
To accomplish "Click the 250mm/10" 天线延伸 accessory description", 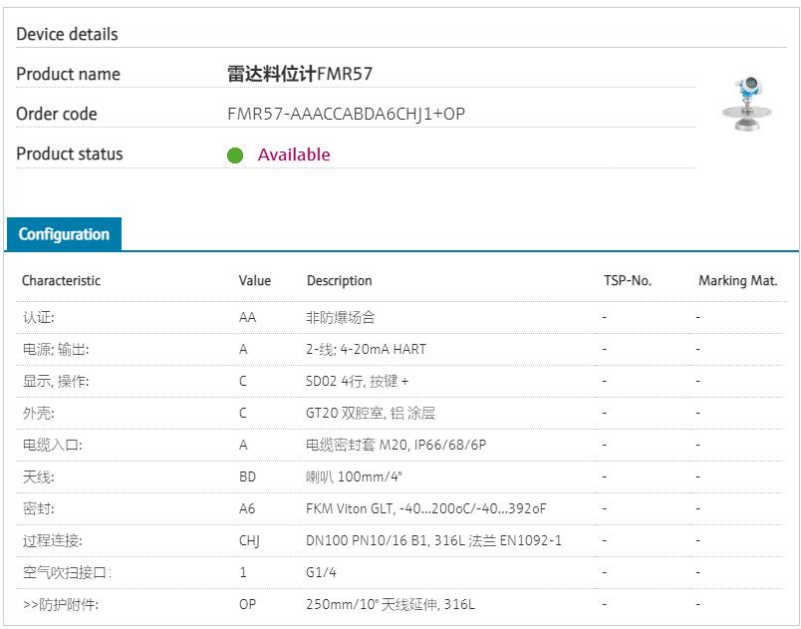I will pyautogui.click(x=391, y=604).
